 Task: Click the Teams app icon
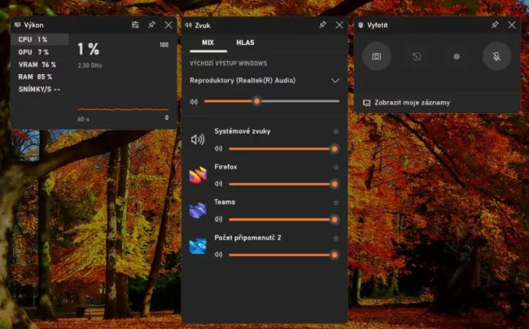[x=198, y=210]
